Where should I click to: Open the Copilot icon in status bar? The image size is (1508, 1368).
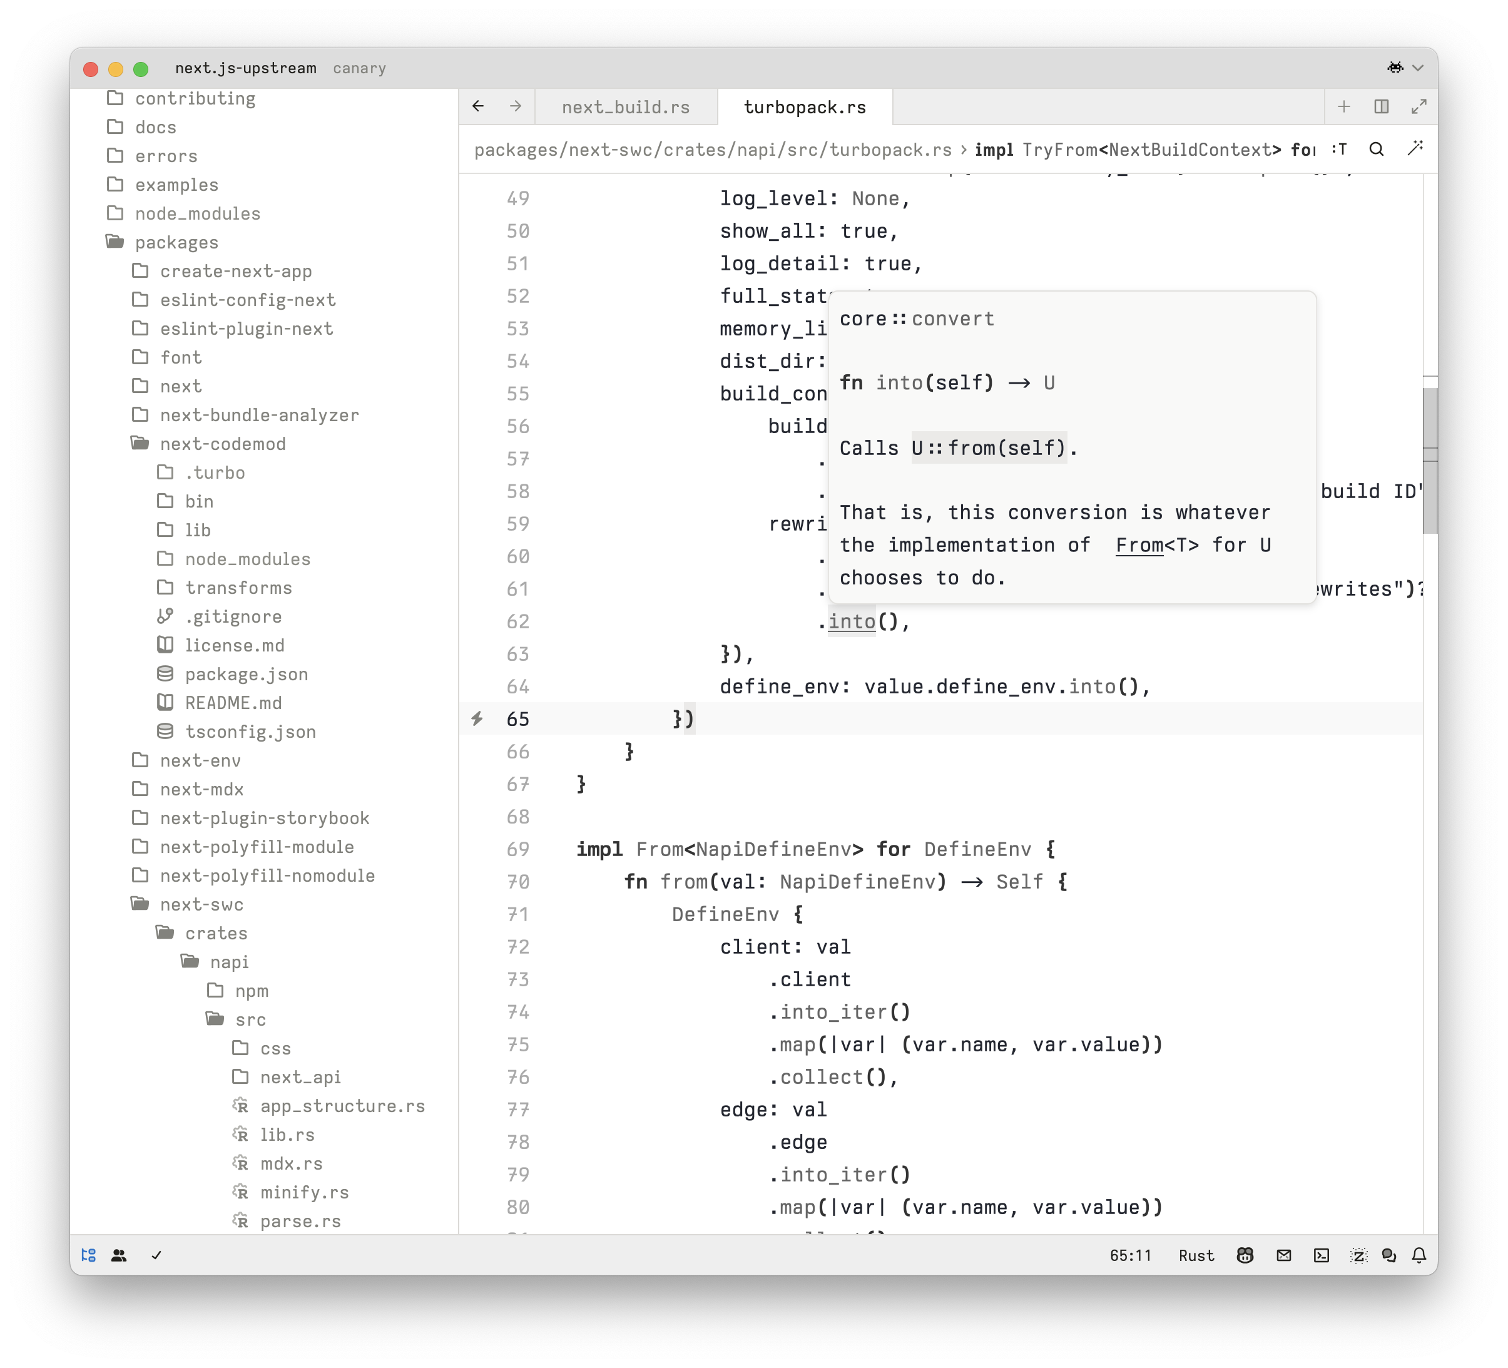[x=1245, y=1255]
